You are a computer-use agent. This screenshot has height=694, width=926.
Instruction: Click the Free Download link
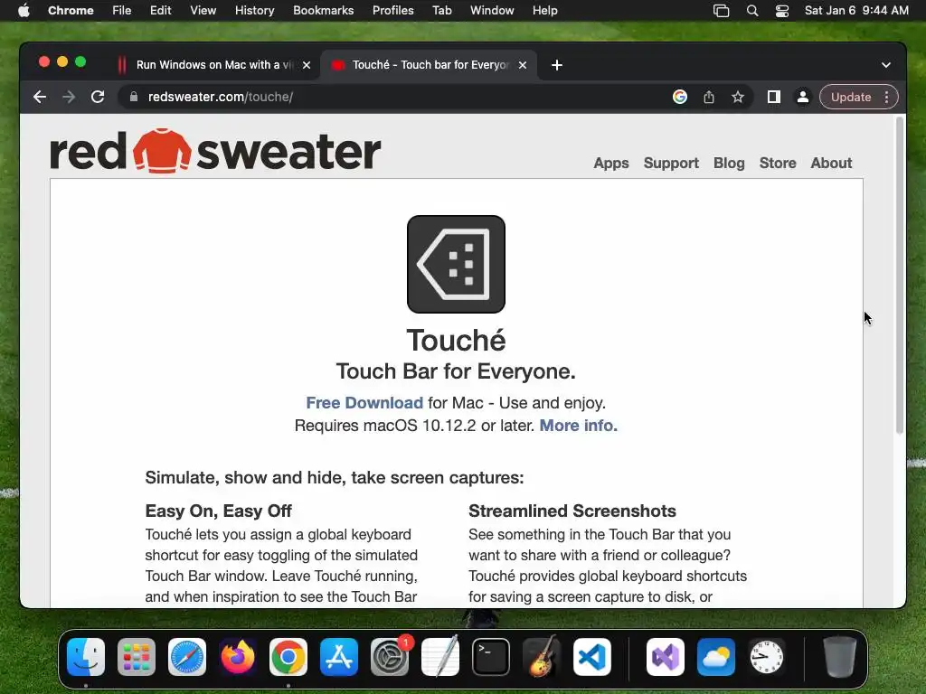click(x=364, y=403)
